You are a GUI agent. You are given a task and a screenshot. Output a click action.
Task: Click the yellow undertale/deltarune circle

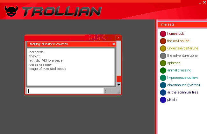163,48
